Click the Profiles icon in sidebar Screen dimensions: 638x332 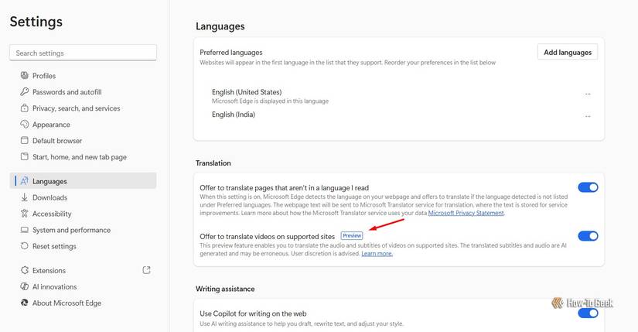[x=25, y=75]
